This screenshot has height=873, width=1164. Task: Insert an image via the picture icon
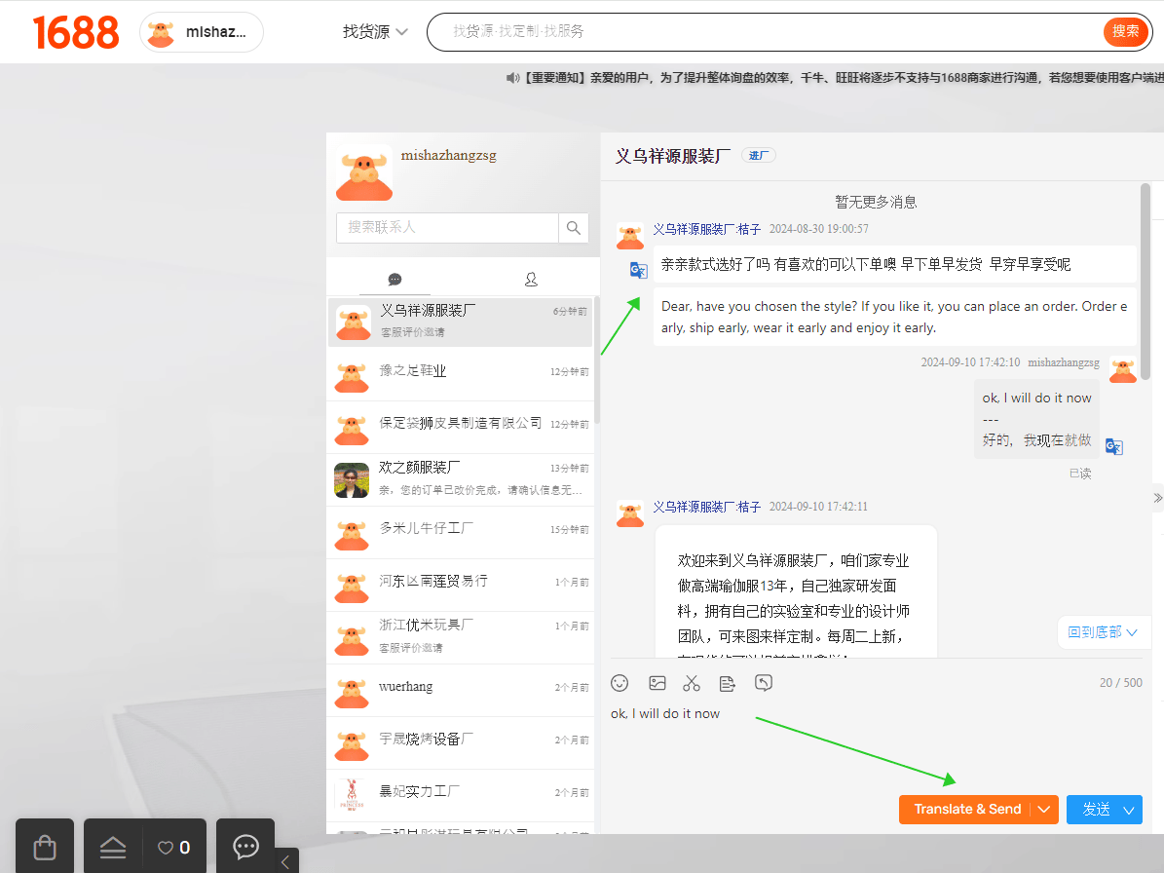657,683
